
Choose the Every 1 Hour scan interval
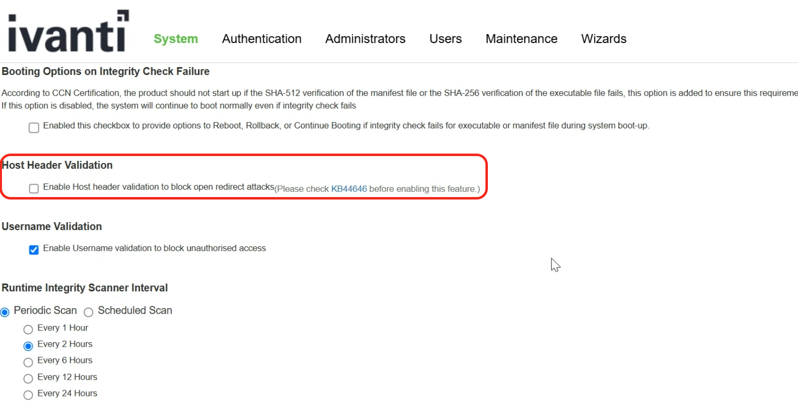pyautogui.click(x=29, y=329)
